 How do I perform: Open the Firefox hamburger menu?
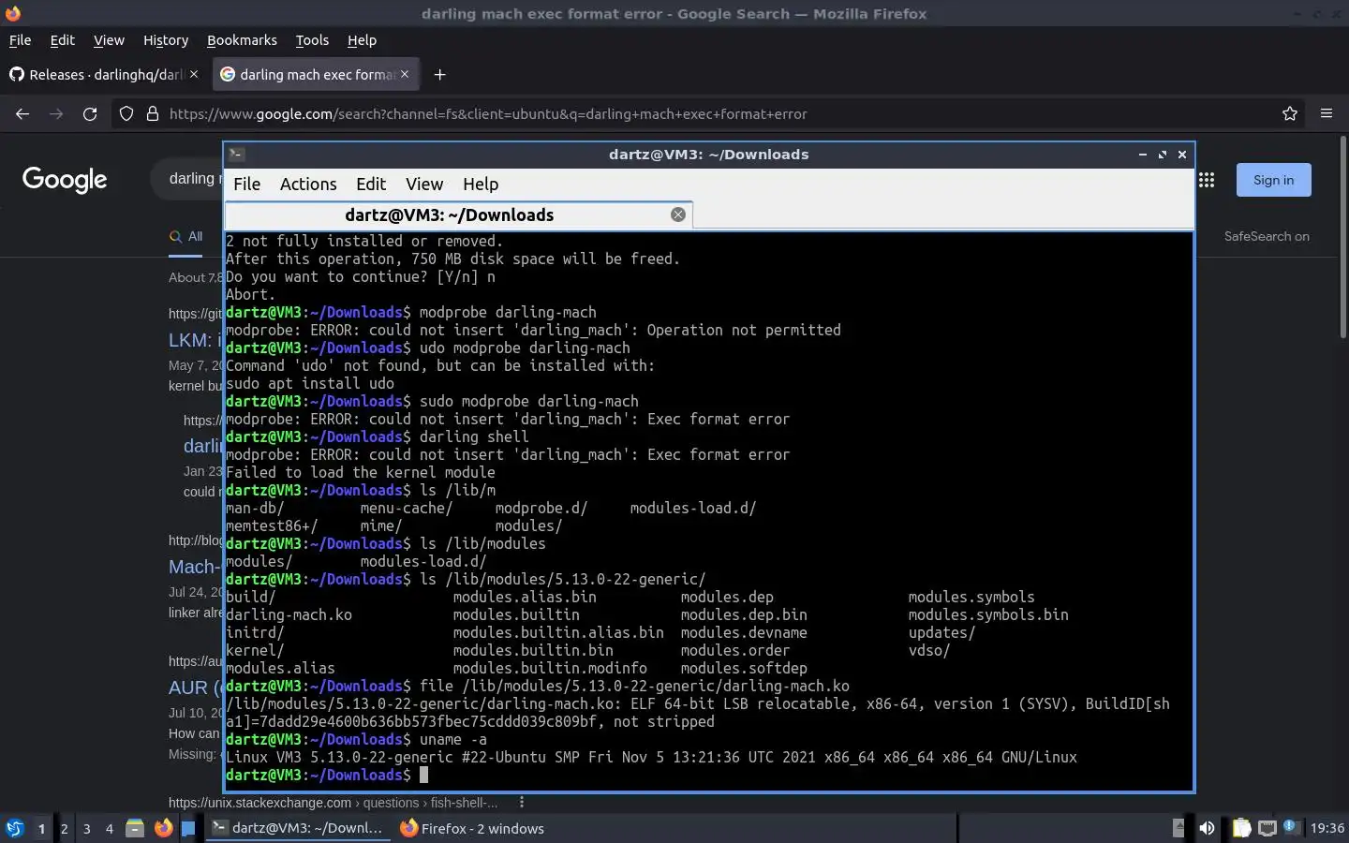tap(1327, 113)
